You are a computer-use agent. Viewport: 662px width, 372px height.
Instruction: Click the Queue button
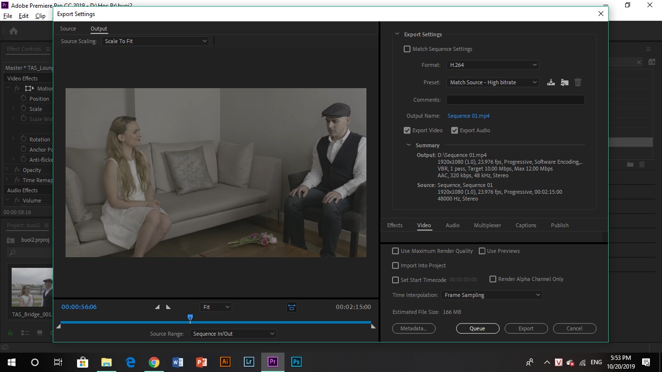tap(477, 328)
